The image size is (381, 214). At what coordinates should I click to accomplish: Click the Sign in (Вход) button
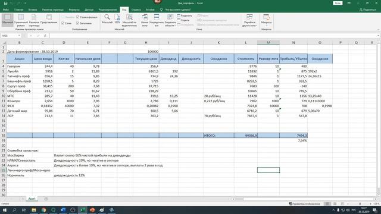coord(338,3)
